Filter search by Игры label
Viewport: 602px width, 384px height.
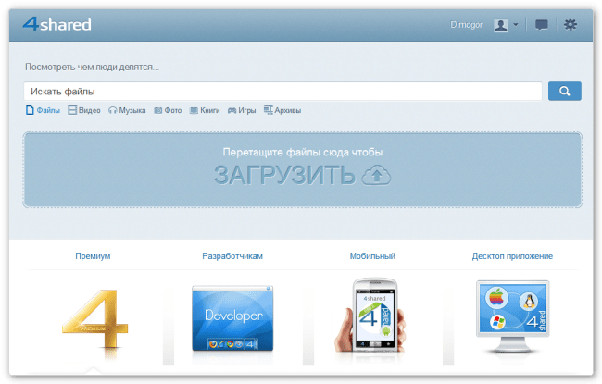click(247, 110)
